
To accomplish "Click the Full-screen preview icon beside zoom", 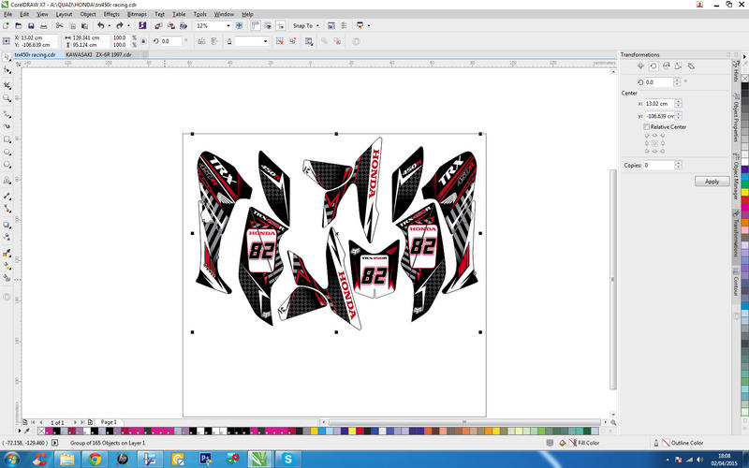I will 240,26.
